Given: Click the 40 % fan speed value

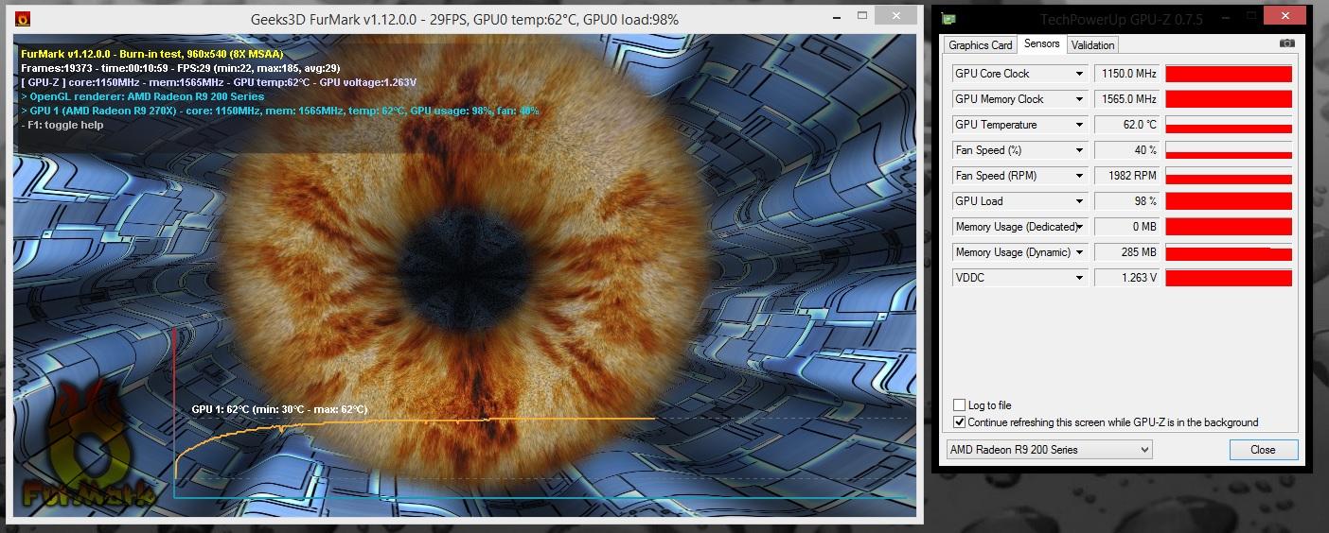Looking at the screenshot, I should (1127, 150).
